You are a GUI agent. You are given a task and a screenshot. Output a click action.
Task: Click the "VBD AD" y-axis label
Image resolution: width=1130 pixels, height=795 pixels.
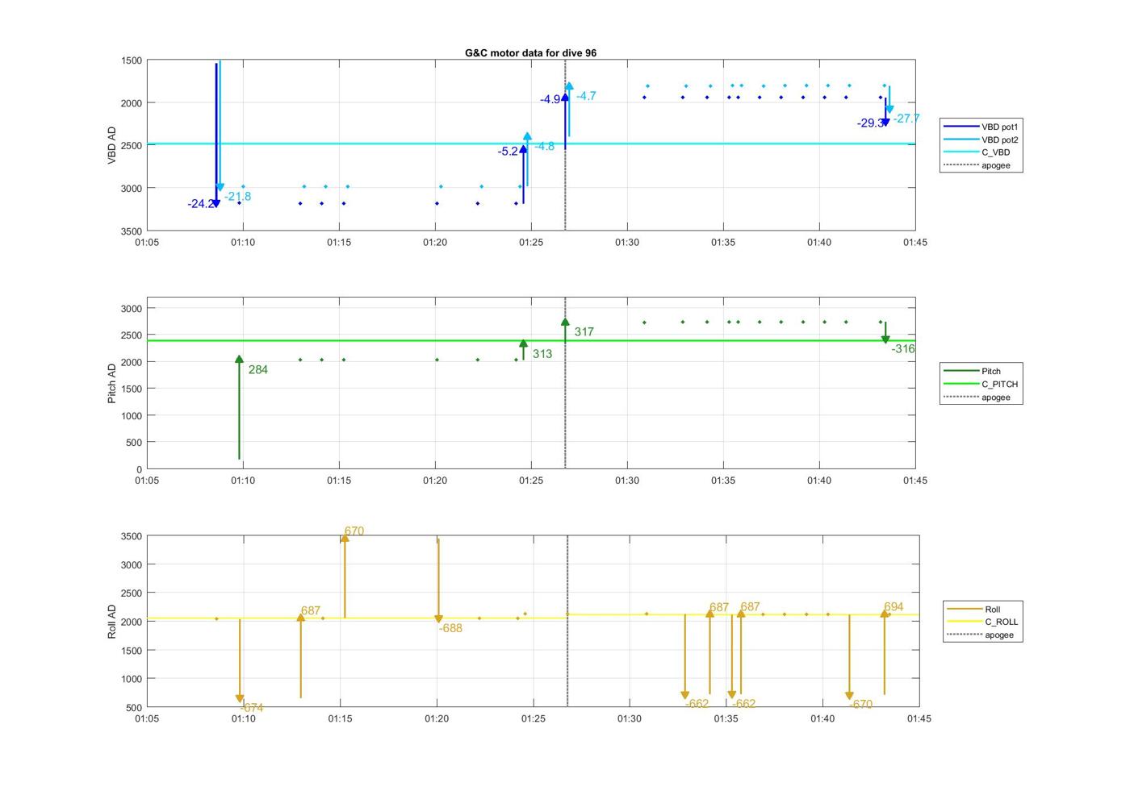(x=111, y=145)
